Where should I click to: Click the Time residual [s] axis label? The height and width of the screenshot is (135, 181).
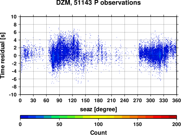3,56
